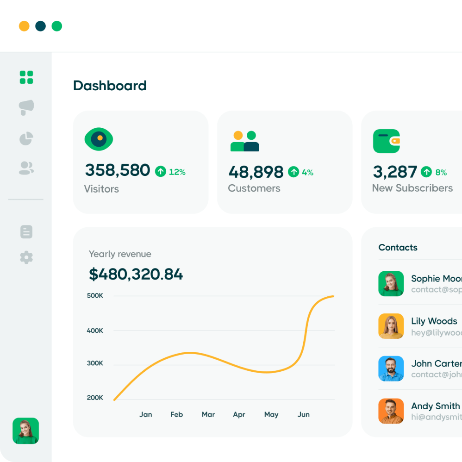Viewport: 462px width, 462px height.
Task: Open the pie chart analytics icon
Action: [x=26, y=138]
